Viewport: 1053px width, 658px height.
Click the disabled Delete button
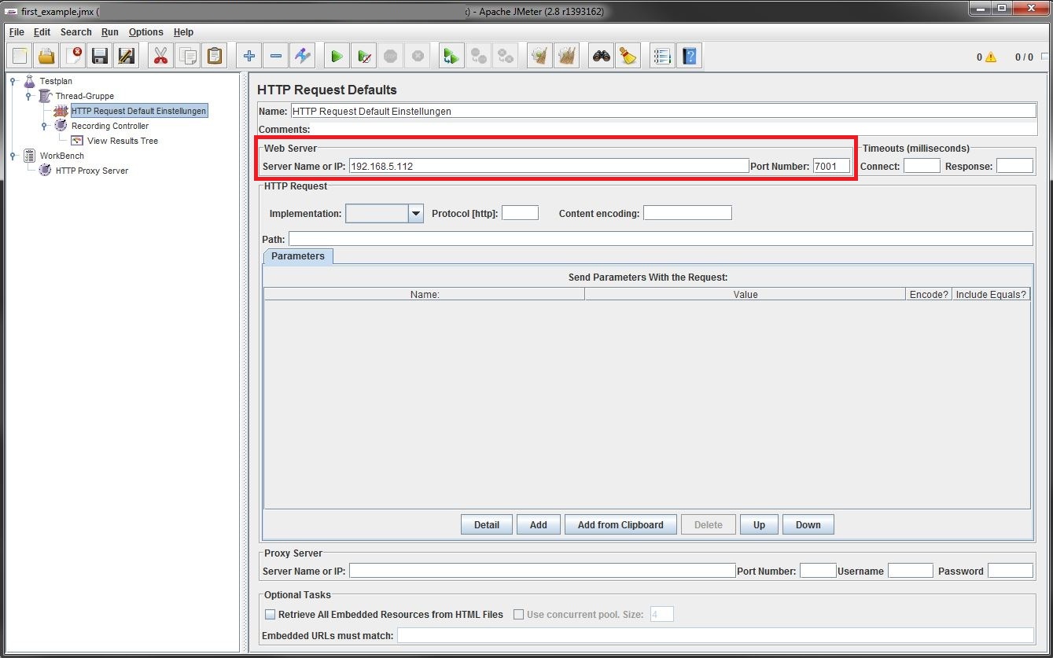709,525
